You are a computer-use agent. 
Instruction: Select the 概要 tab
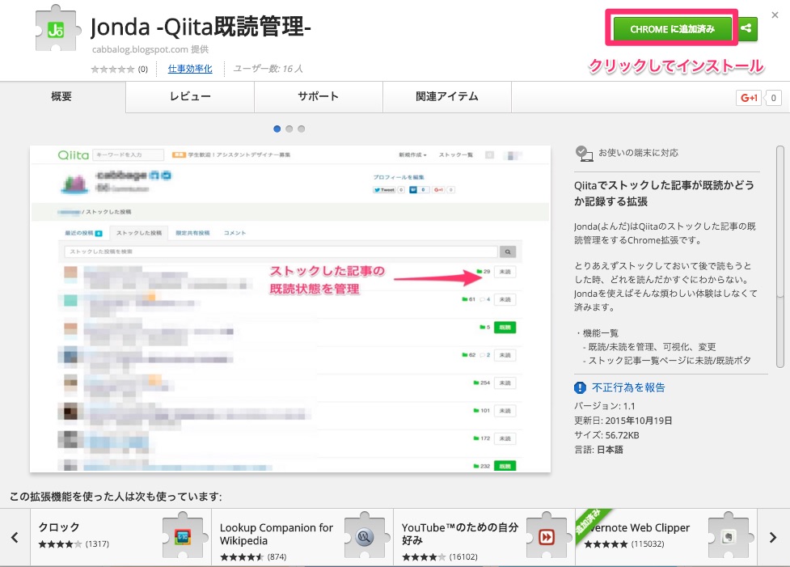62,96
